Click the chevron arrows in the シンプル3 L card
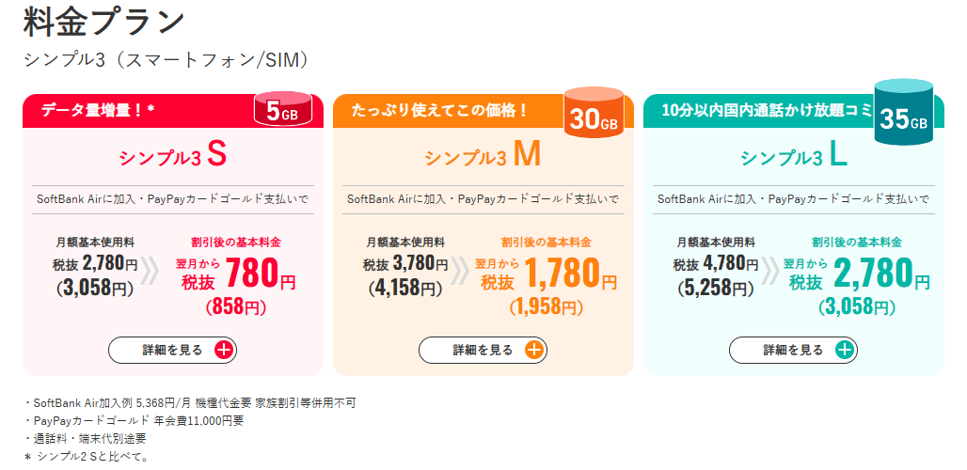The height and width of the screenshot is (470, 967). 772,271
